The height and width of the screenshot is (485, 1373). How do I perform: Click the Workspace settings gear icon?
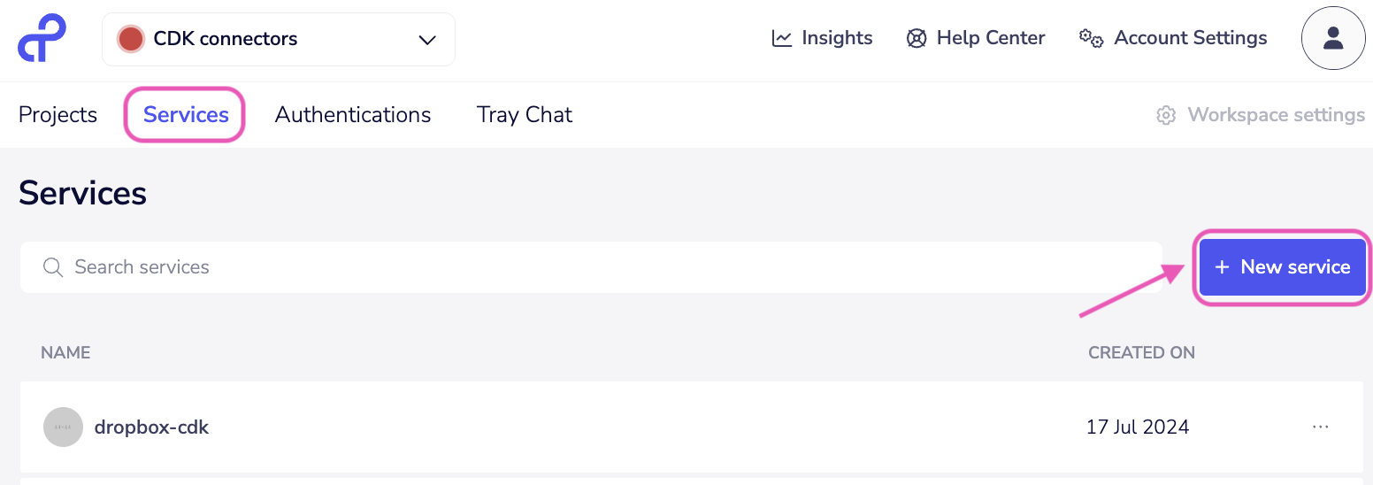click(x=1166, y=115)
